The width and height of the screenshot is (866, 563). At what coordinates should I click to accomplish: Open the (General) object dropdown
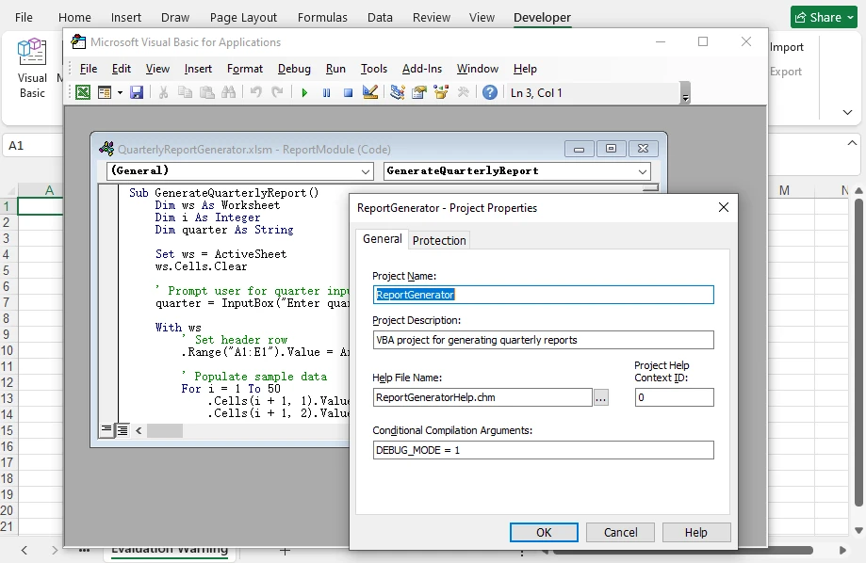point(367,171)
